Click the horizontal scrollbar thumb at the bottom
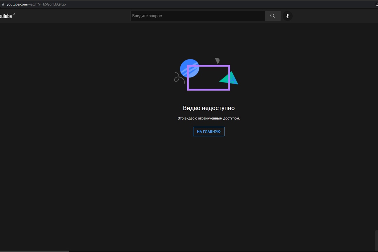This screenshot has width=378, height=252. (34, 251)
